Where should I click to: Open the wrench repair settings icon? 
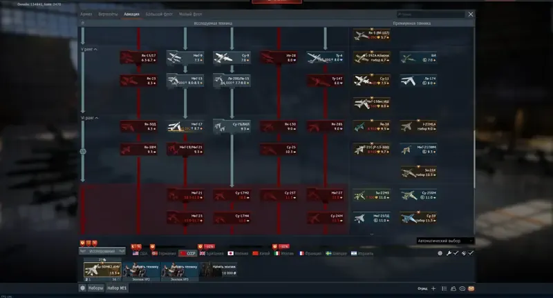coord(449,253)
